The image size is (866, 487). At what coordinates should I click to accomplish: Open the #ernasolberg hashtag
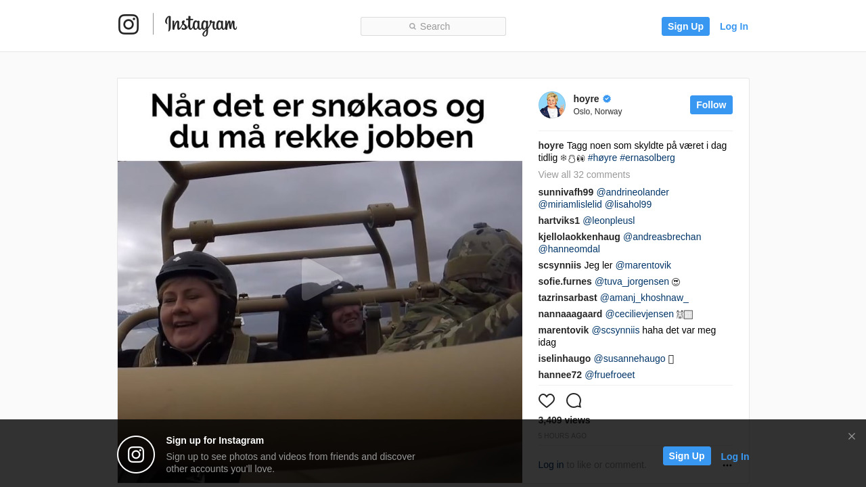tap(647, 158)
